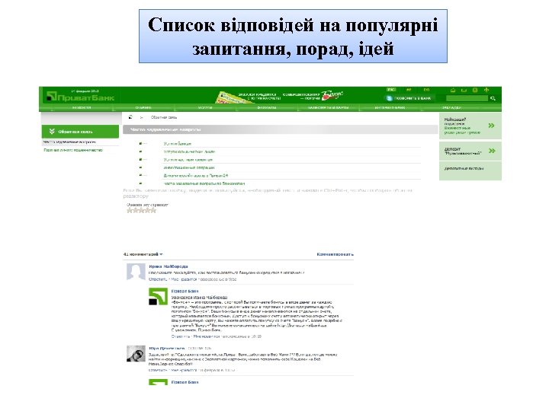Click the double-arrow on Депозит promo box
This screenshot has width=549, height=411.
(x=492, y=151)
